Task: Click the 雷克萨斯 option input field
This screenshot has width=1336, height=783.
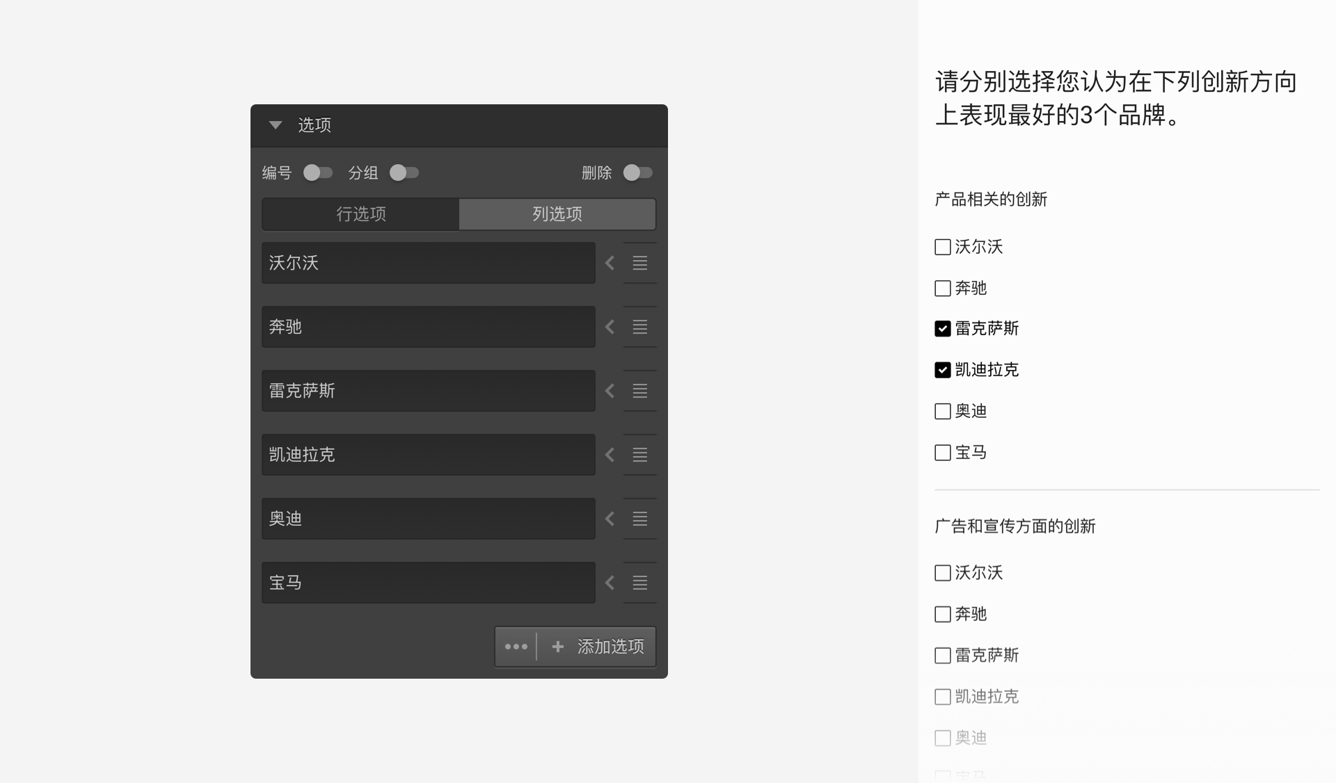Action: point(429,391)
